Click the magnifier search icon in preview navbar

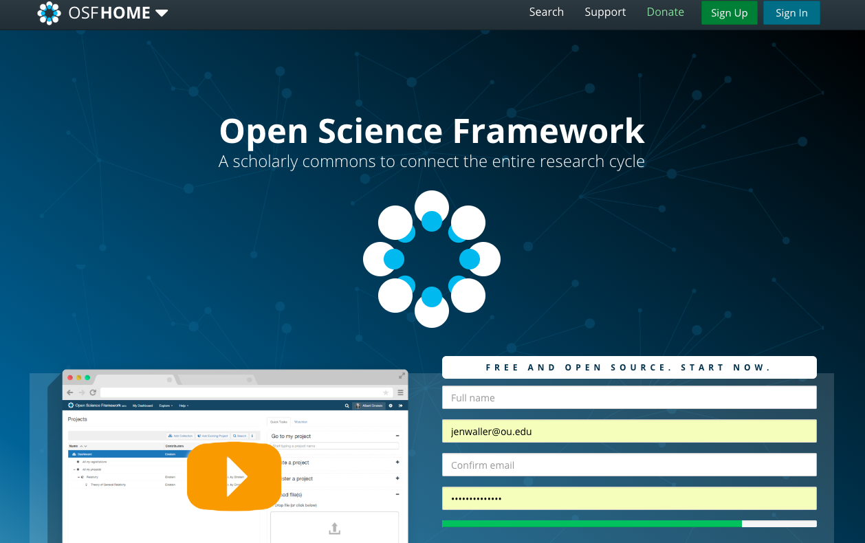347,406
